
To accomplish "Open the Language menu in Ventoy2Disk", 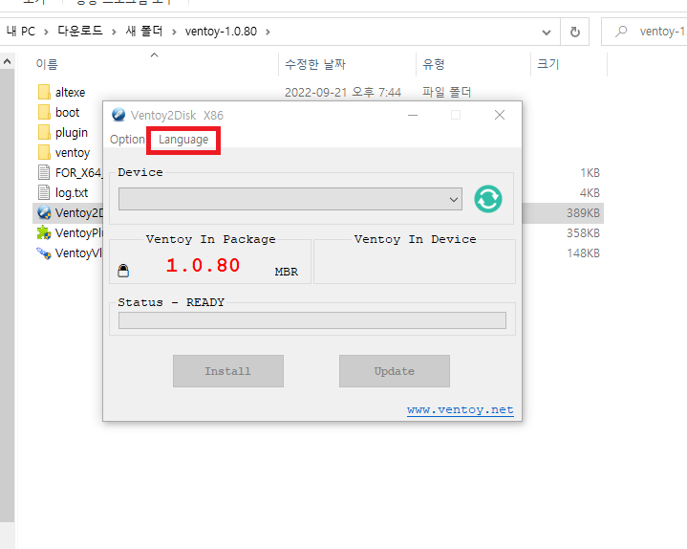I will click(x=183, y=140).
